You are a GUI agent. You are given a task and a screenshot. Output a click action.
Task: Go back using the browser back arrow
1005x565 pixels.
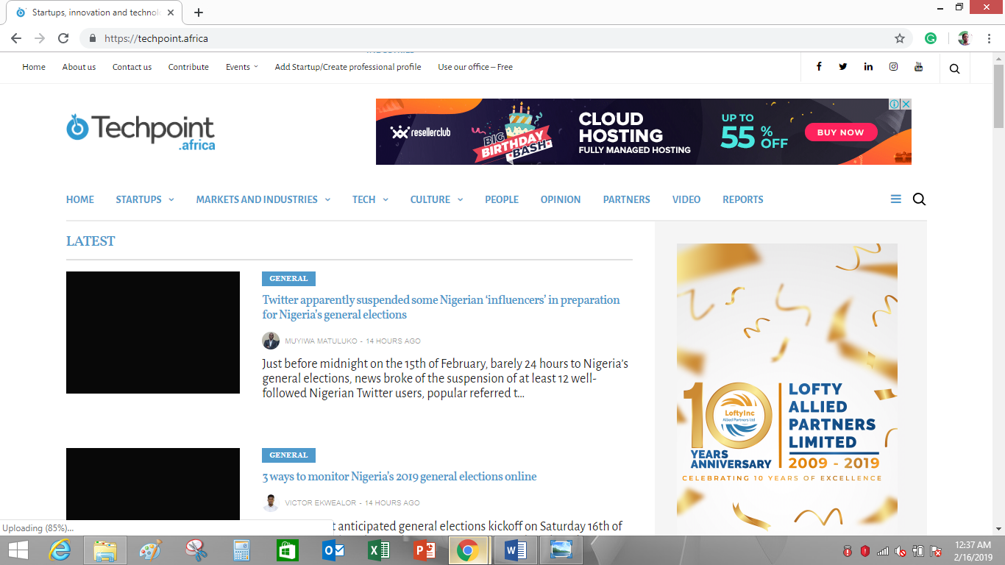[x=16, y=38]
